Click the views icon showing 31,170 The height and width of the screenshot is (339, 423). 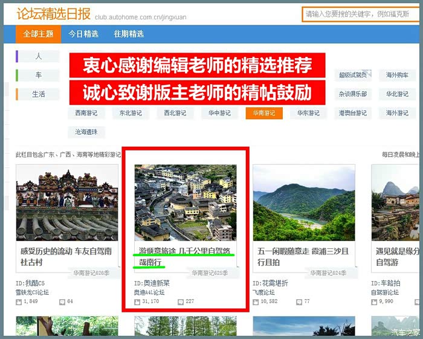[137, 302]
